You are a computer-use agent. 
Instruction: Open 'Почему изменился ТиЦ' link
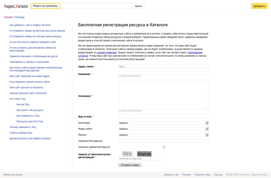click(23, 127)
